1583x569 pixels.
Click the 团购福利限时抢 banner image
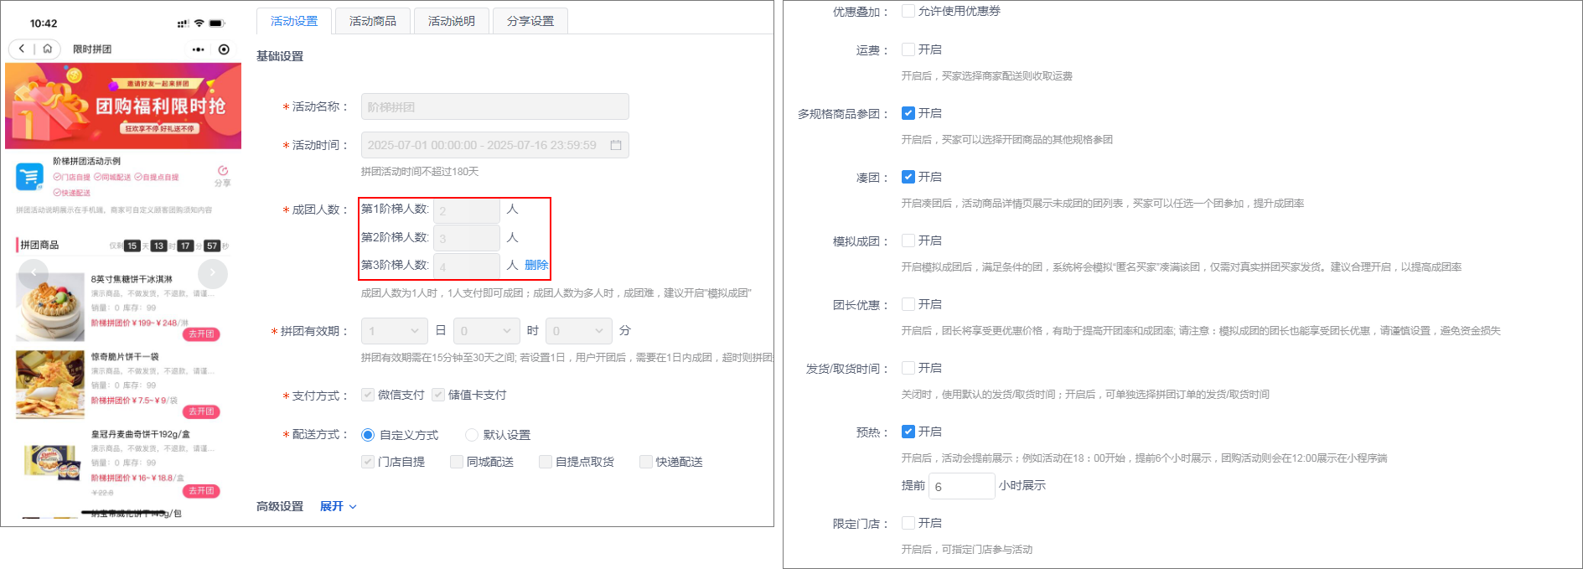click(x=123, y=106)
